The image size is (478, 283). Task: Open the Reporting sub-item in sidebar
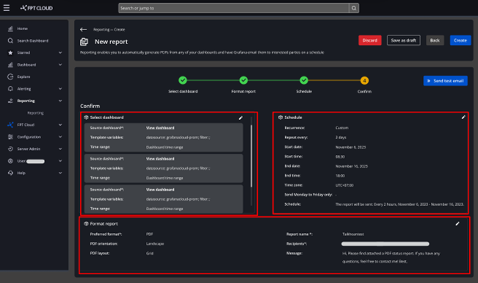pyautogui.click(x=35, y=113)
